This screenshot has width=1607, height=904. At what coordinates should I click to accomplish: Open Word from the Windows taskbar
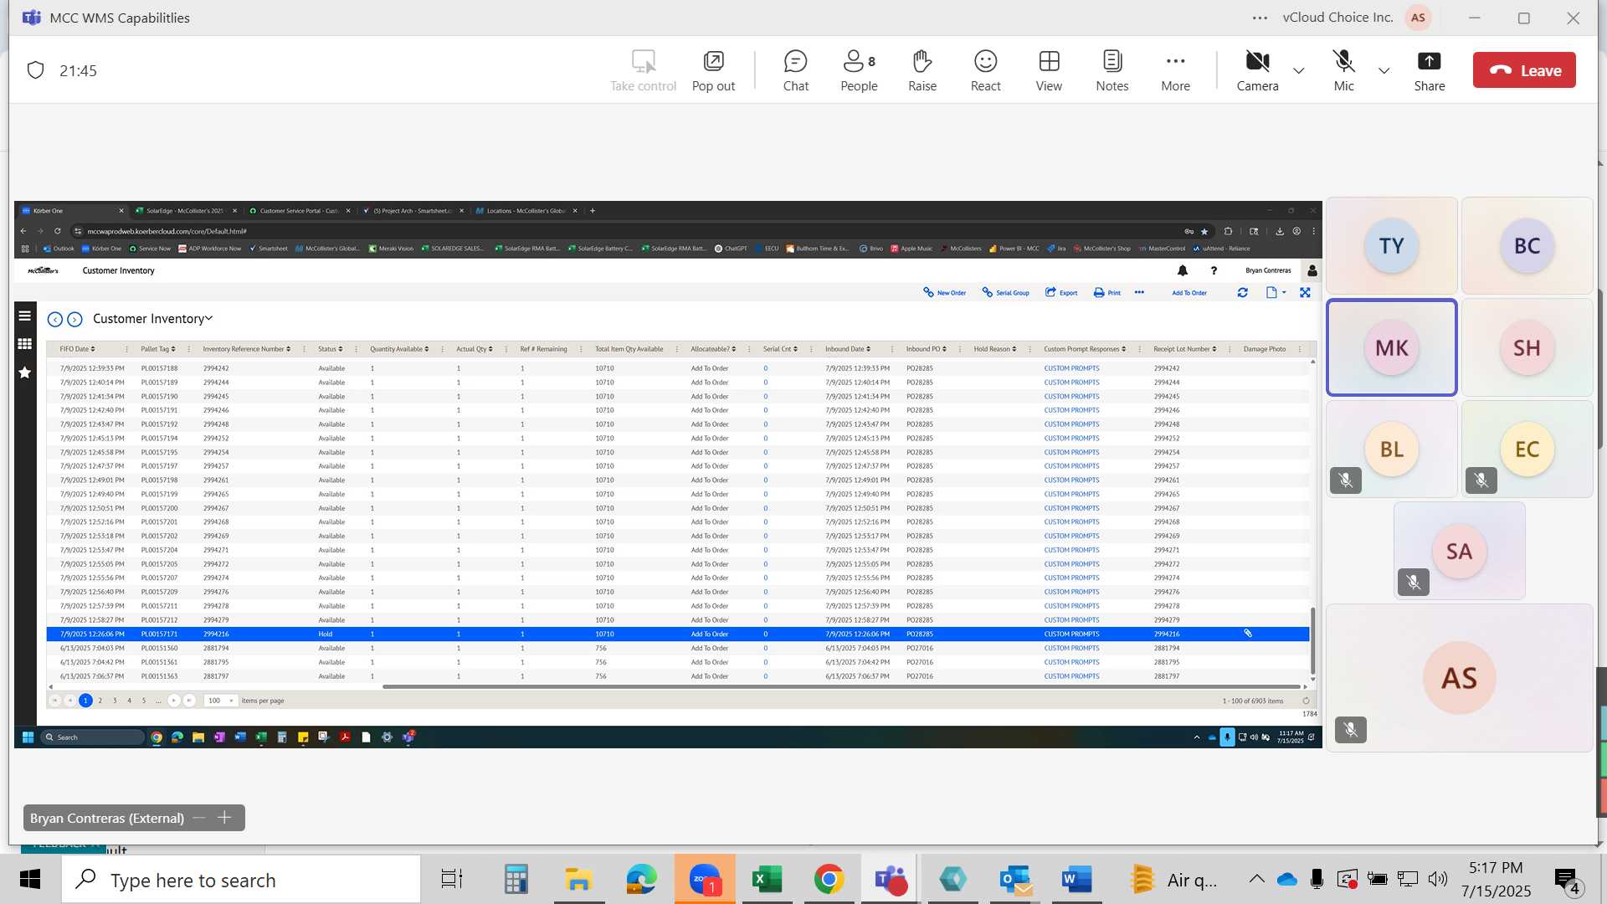pos(1076,880)
